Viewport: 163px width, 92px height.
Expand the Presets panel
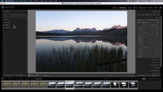coord(4,19)
